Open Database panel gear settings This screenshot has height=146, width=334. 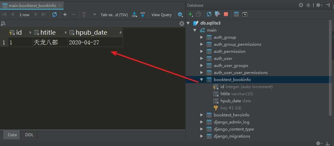pyautogui.click(x=319, y=5)
